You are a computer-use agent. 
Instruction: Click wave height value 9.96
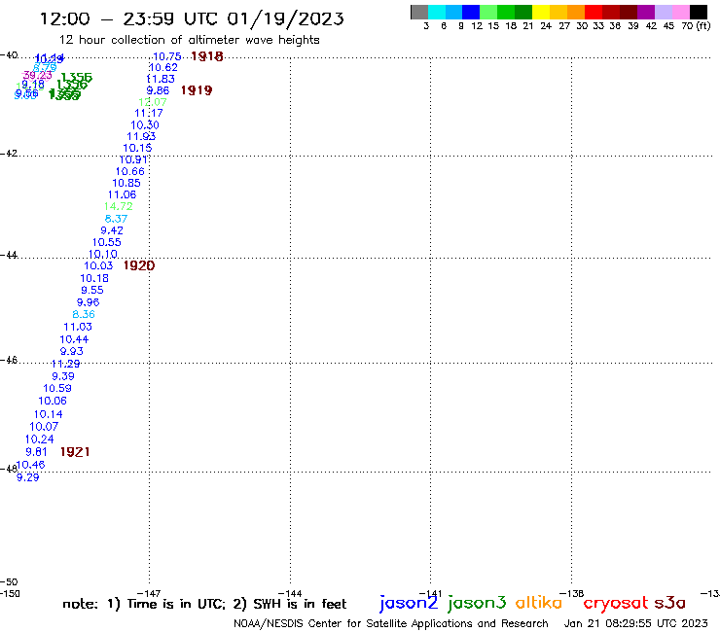click(x=89, y=302)
